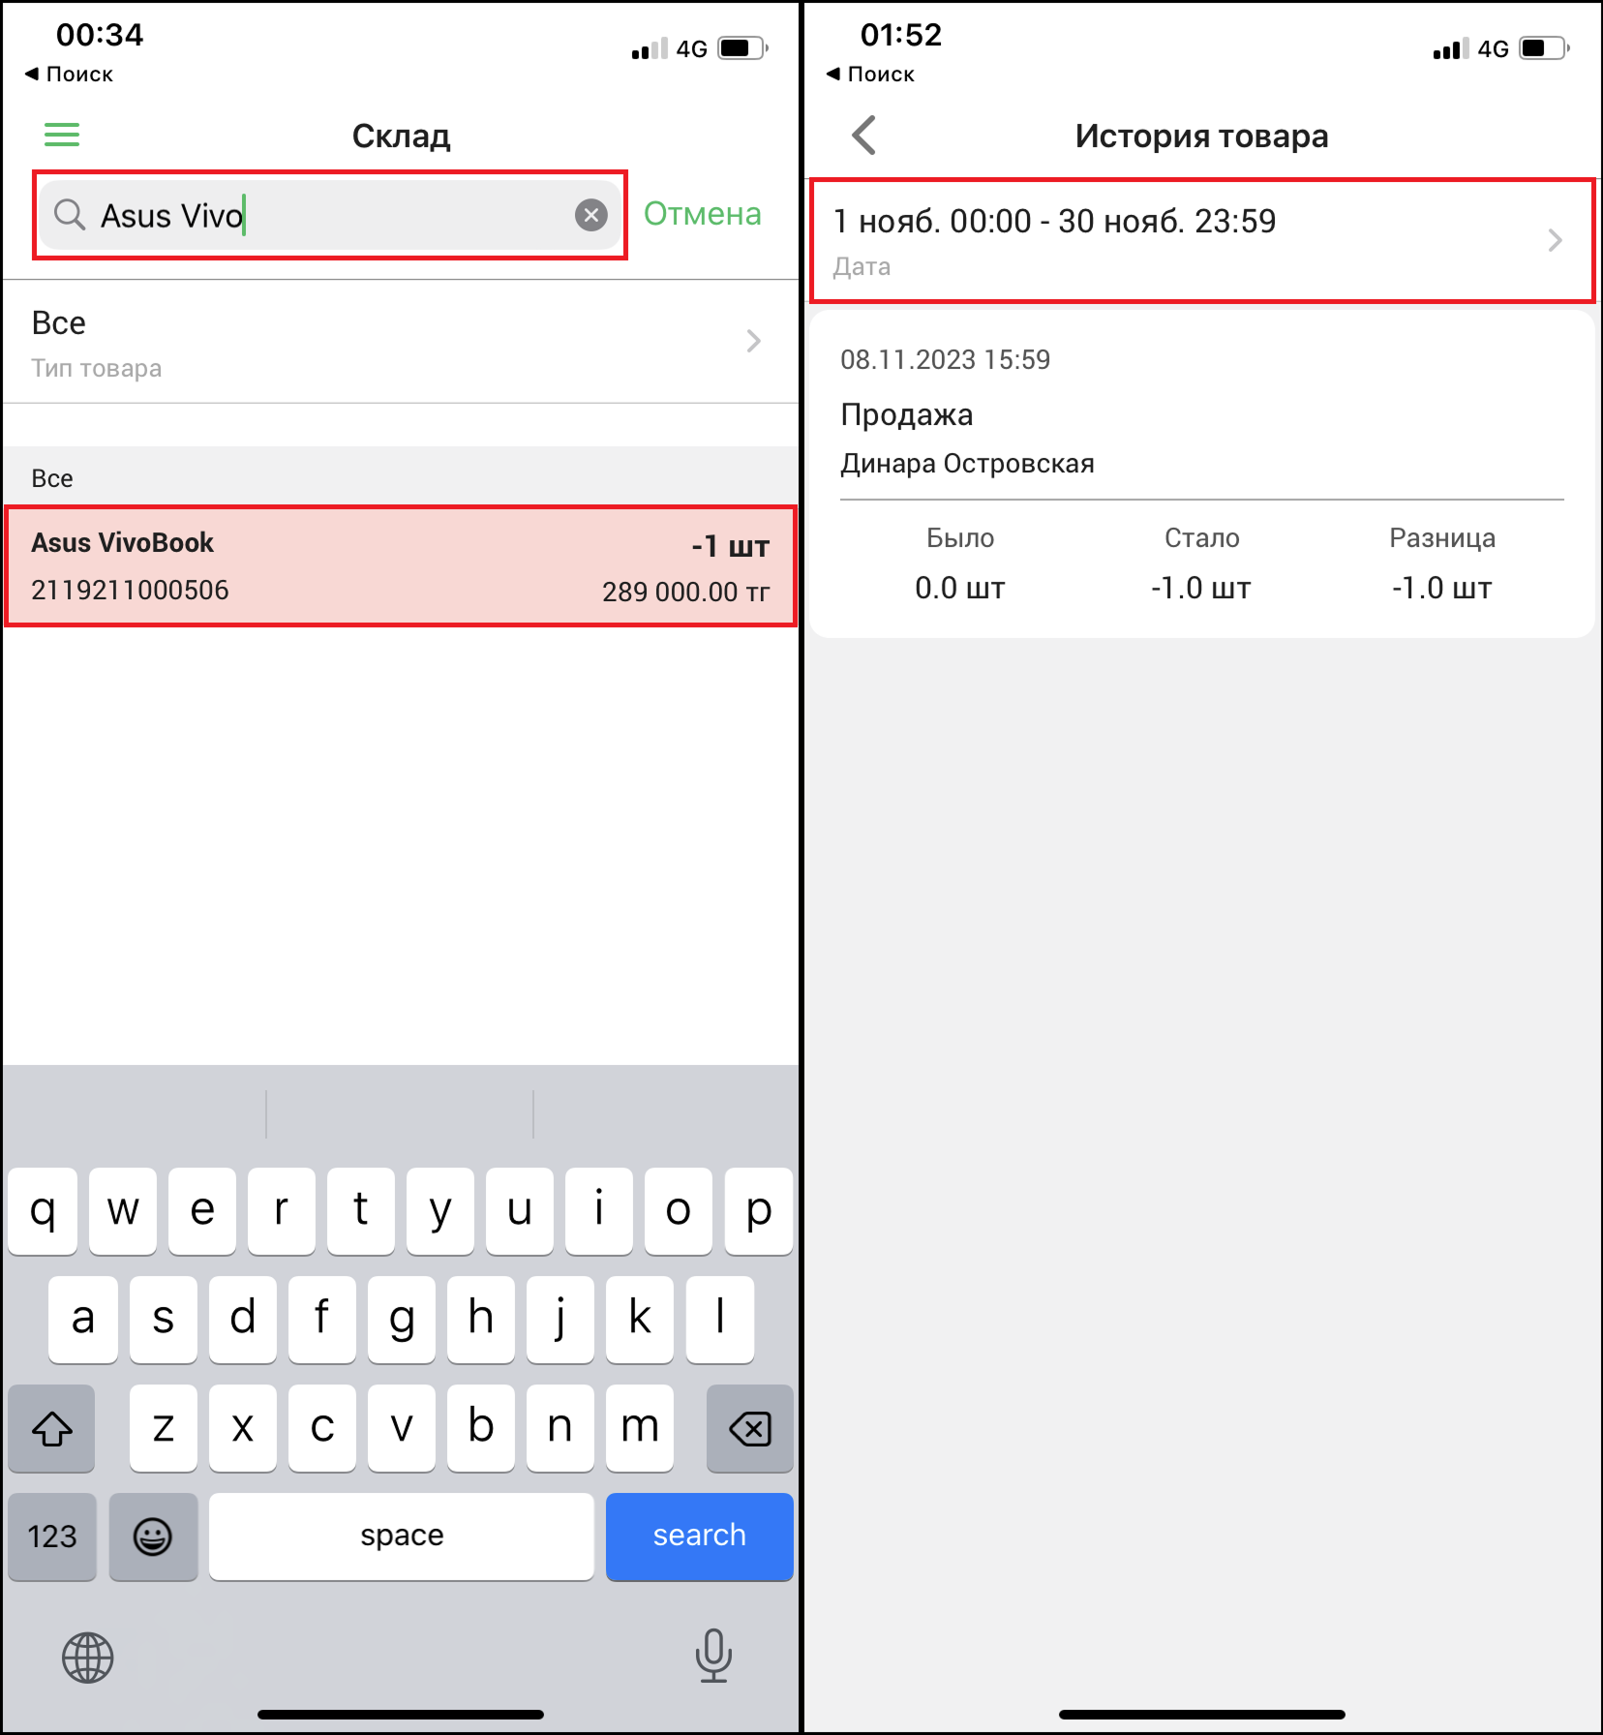Tap the chevron next to Дата row
The image size is (1603, 1735).
1555,240
